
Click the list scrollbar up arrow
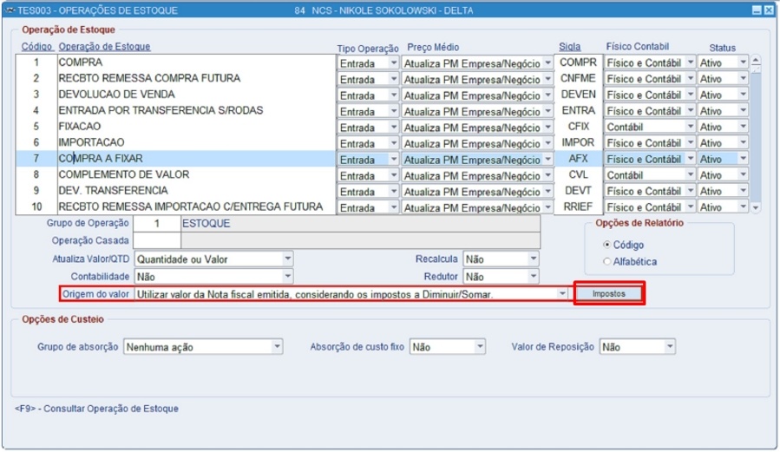click(756, 61)
